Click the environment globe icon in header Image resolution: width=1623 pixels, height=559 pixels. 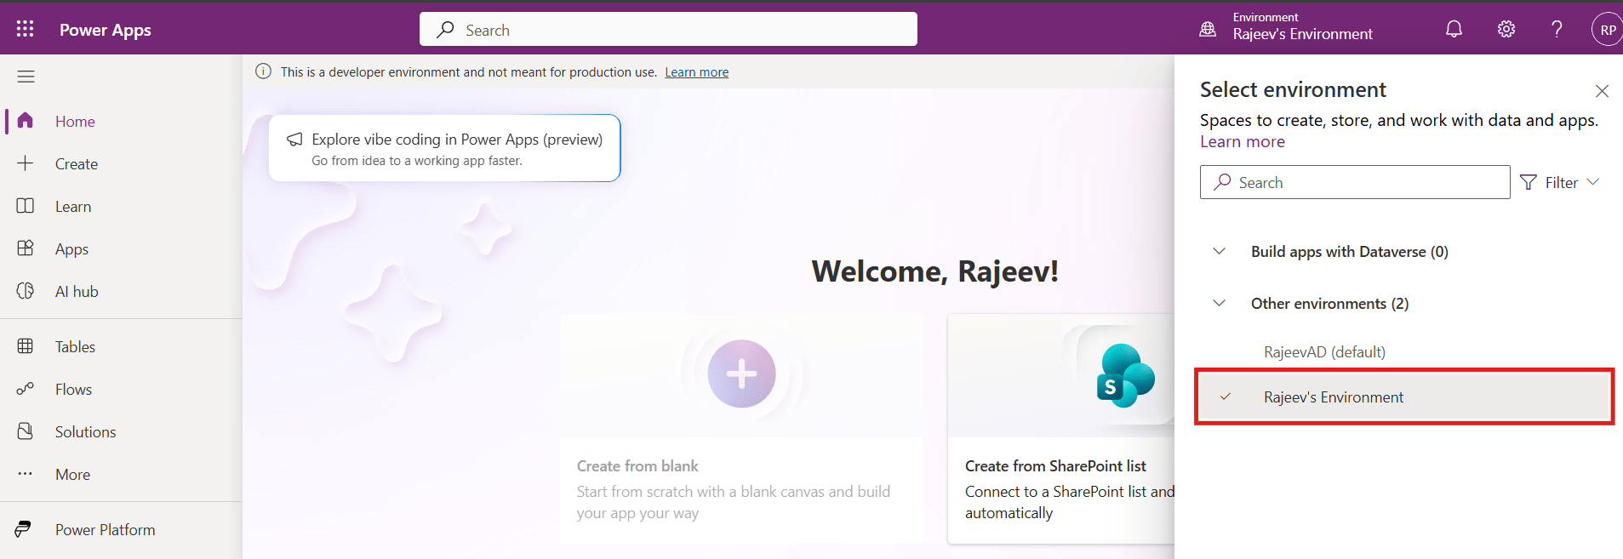tap(1208, 29)
